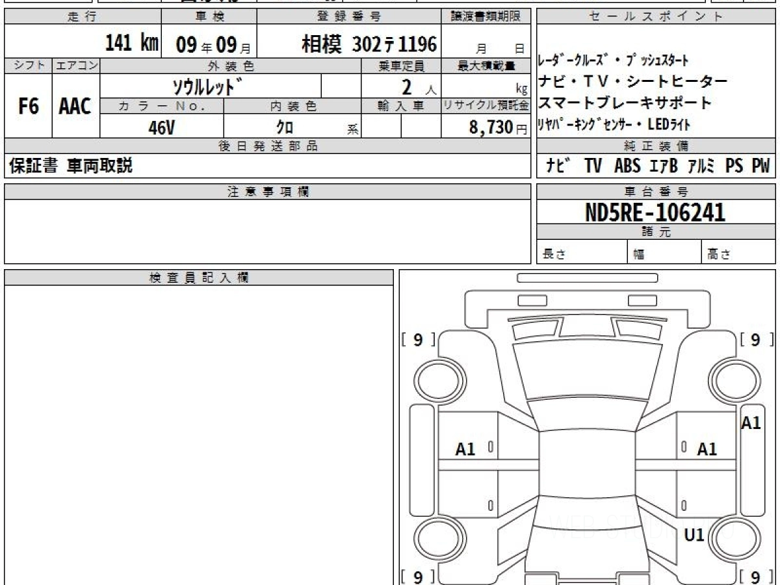Click registration number 相模 302テ1196
Image resolution: width=780 pixels, height=585 pixels.
pos(369,44)
